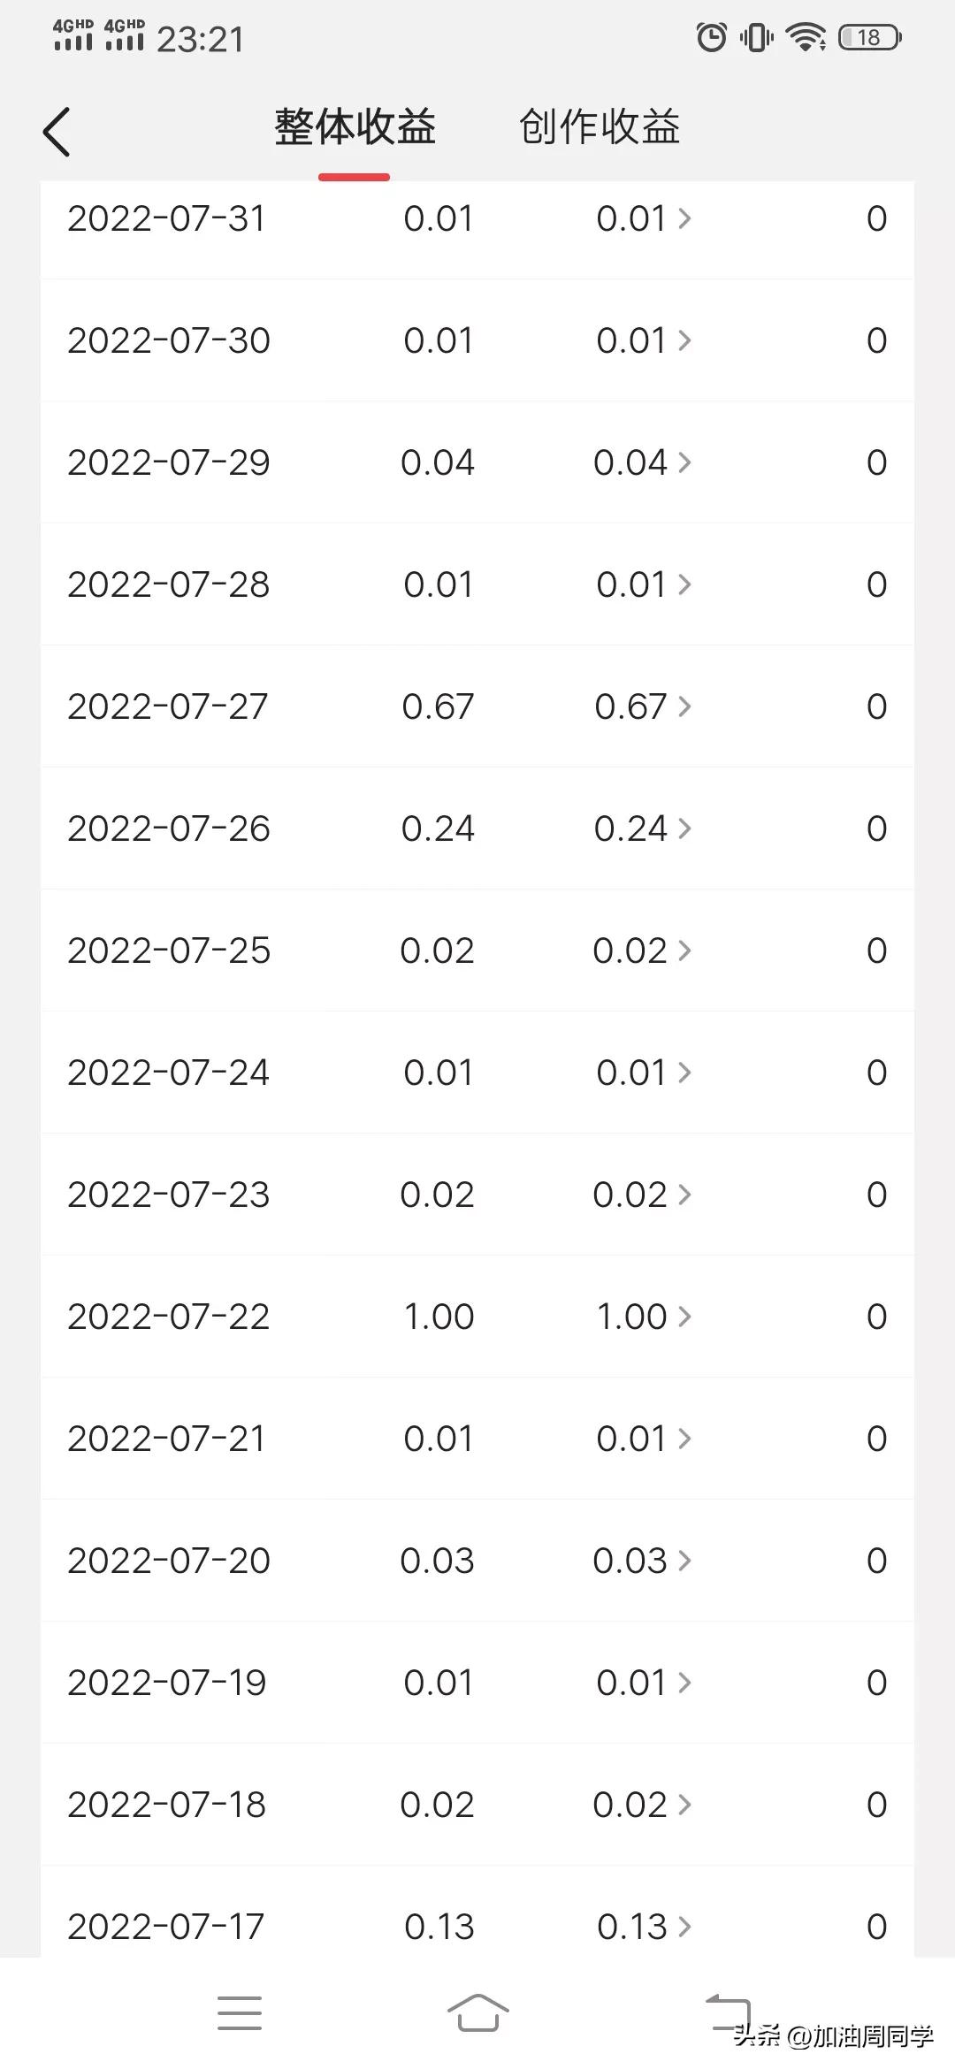Open the recent apps menu icon
The width and height of the screenshot is (955, 2069).
[x=239, y=2012]
